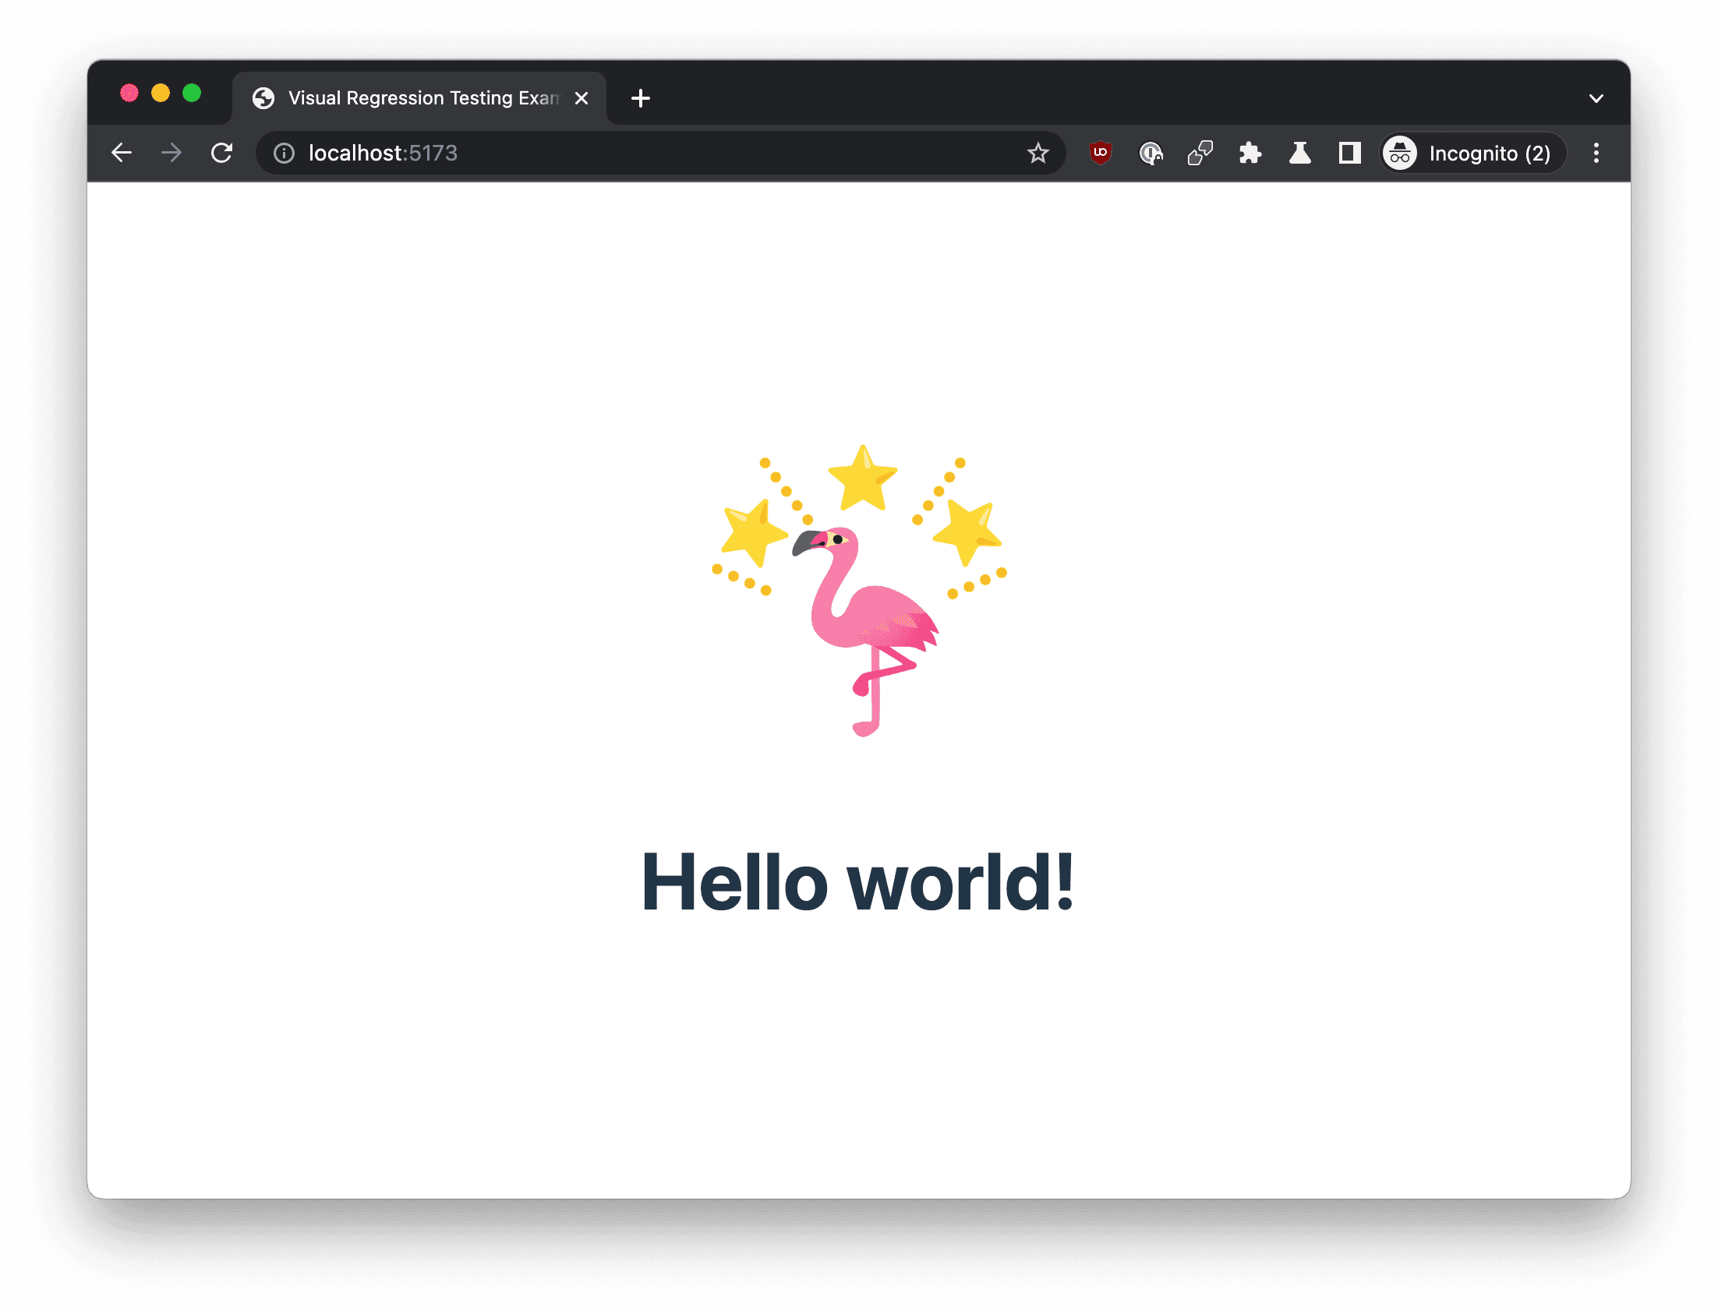Open the 1Password extension icon
This screenshot has width=1718, height=1314.
1151,154
